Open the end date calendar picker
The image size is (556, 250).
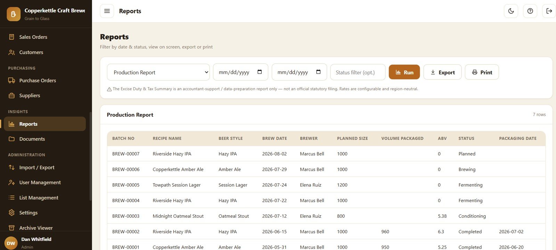point(318,72)
